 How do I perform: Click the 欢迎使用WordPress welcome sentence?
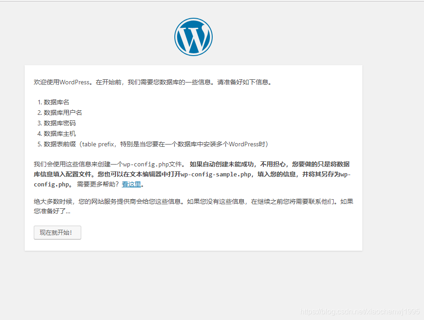click(x=153, y=82)
